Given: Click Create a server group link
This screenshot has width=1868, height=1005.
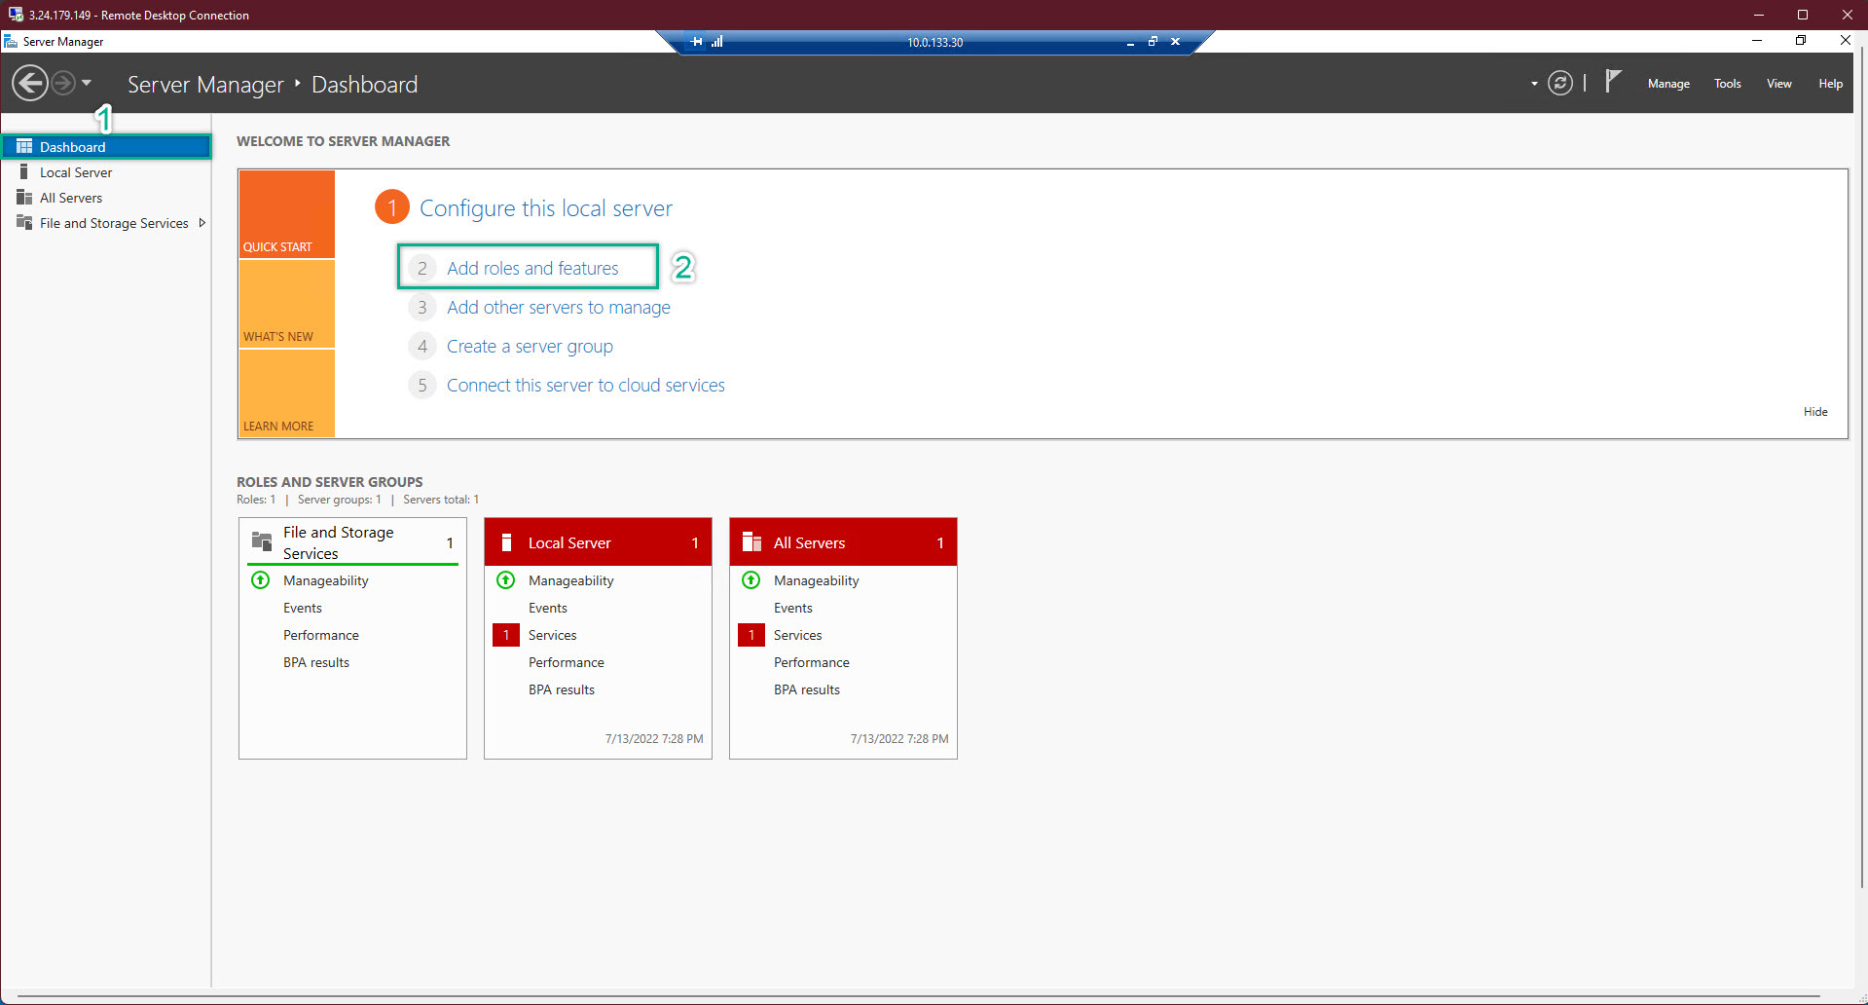Looking at the screenshot, I should coord(530,346).
